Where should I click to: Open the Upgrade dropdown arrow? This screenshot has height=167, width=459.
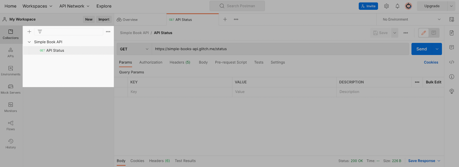[x=451, y=6]
